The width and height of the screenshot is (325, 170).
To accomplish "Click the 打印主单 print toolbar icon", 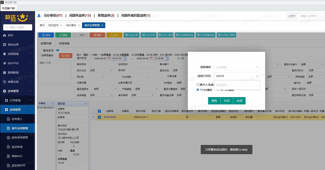I will pos(131,35).
